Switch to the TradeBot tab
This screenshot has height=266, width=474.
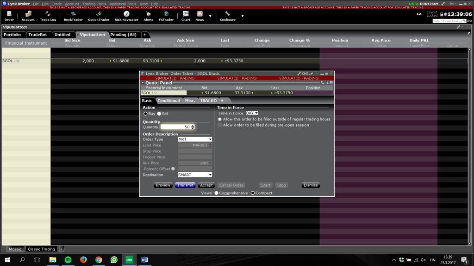point(38,35)
